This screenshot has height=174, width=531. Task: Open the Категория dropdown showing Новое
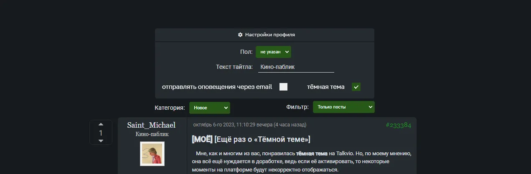point(209,108)
